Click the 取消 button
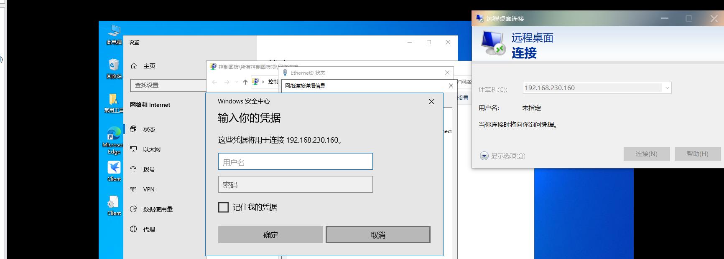The image size is (724, 259). (x=378, y=235)
